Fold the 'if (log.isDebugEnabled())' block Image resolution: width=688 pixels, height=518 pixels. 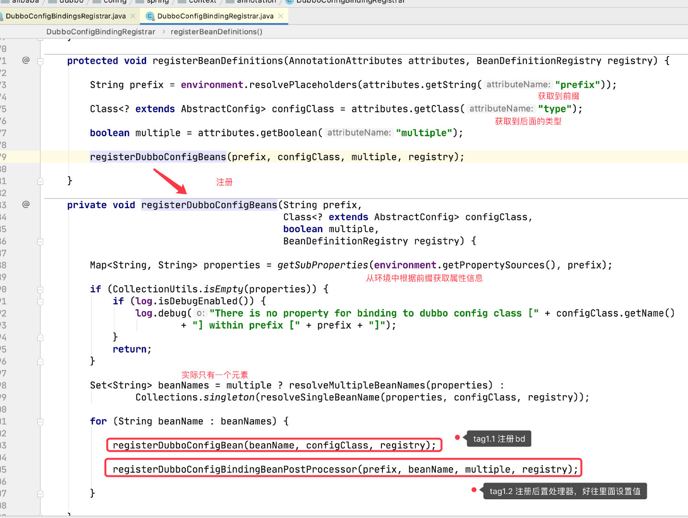point(40,302)
